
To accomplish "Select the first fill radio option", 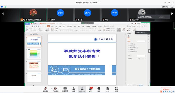I will point(129,44).
